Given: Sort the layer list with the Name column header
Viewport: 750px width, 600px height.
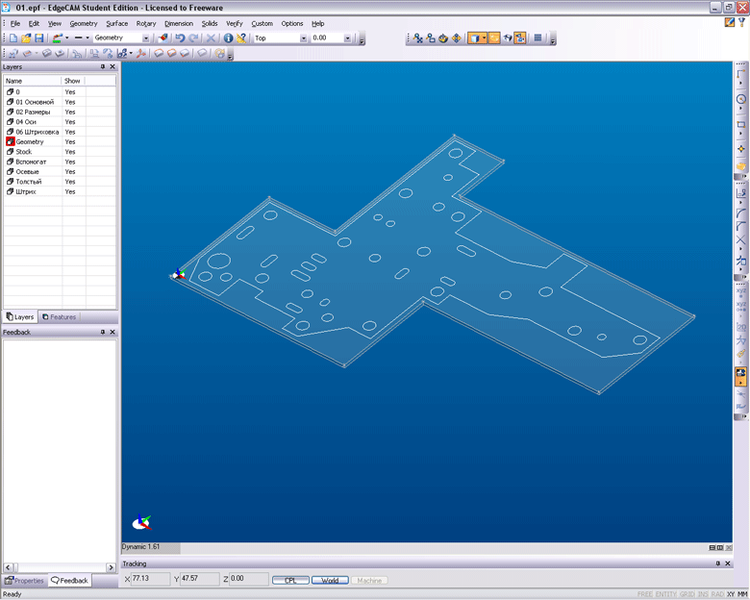Looking at the screenshot, I should (33, 81).
